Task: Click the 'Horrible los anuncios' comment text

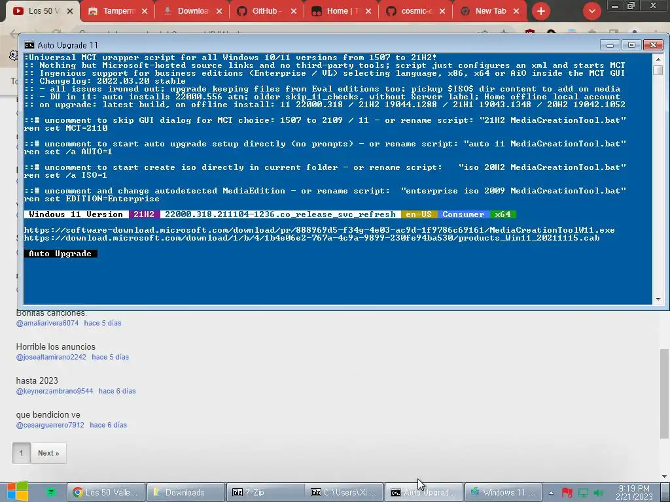Action: click(56, 346)
